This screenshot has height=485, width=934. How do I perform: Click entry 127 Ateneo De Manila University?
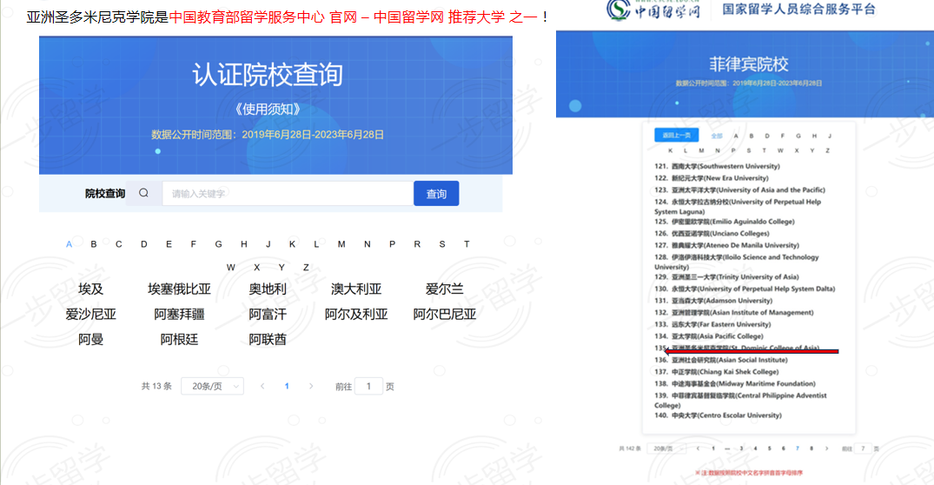point(726,245)
